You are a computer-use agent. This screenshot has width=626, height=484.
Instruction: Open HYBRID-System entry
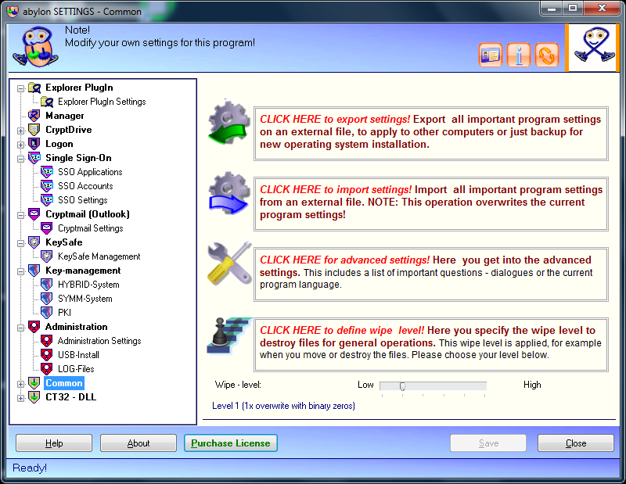click(88, 285)
